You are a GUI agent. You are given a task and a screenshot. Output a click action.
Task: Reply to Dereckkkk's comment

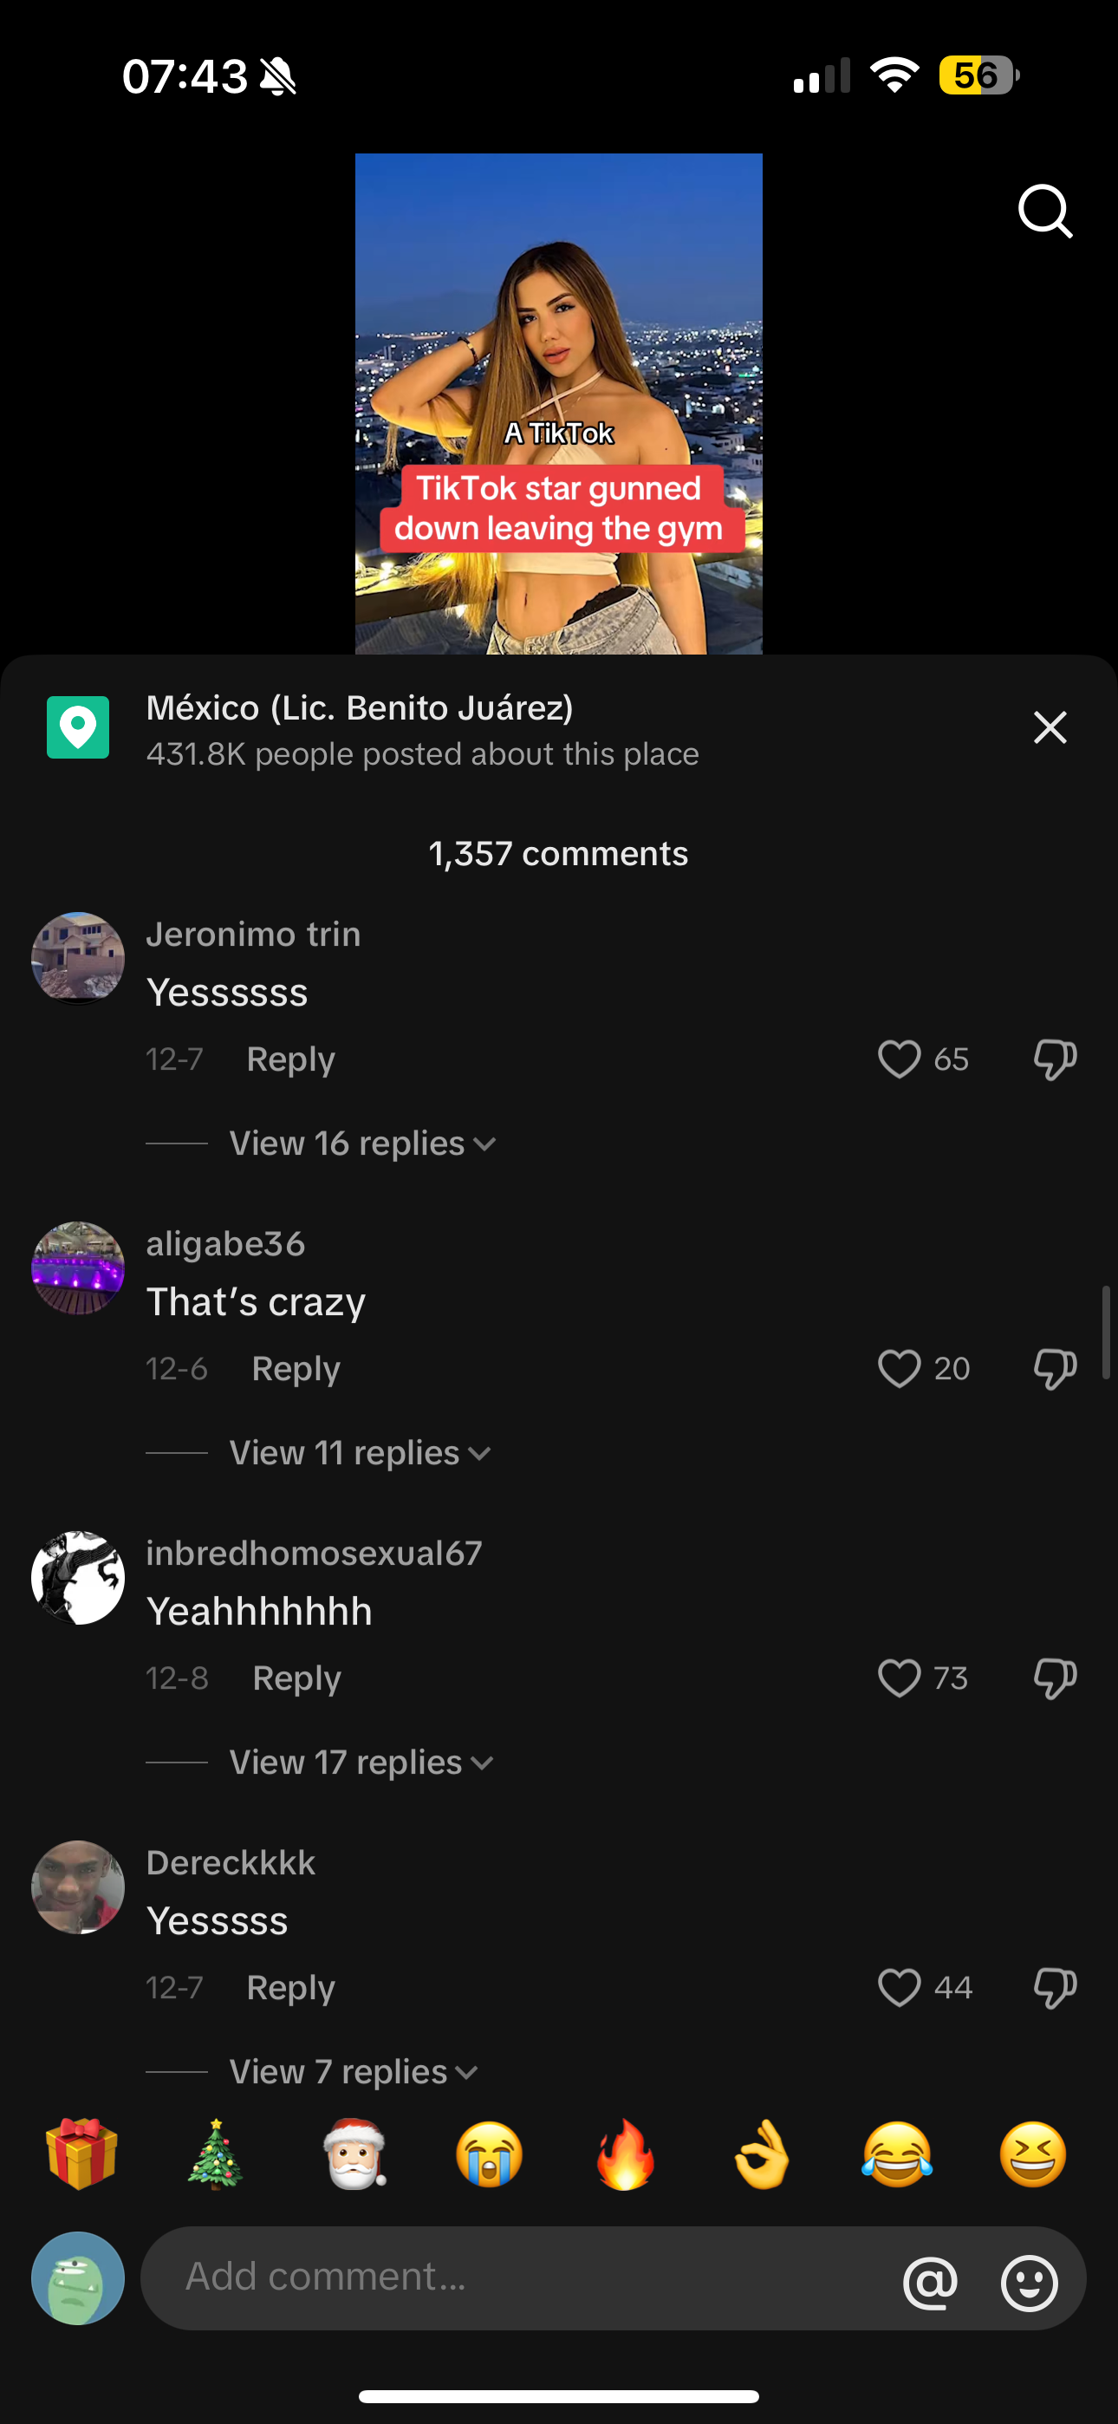pos(291,1987)
